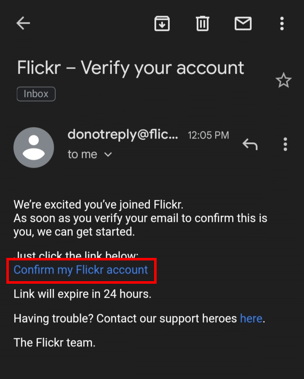Navigate back with the arrow icon

point(23,23)
